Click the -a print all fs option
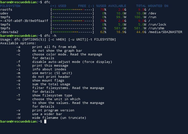The height and width of the screenshot is (134, 188). click(x=46, y=47)
